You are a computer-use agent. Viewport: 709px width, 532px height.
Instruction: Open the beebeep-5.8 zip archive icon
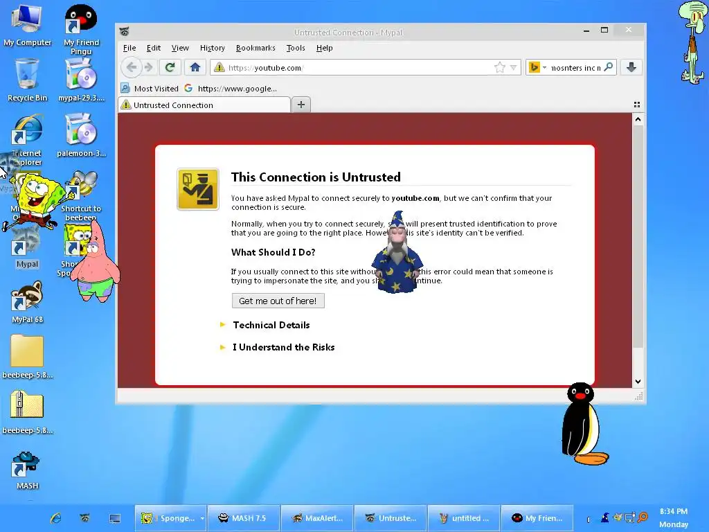[27, 411]
